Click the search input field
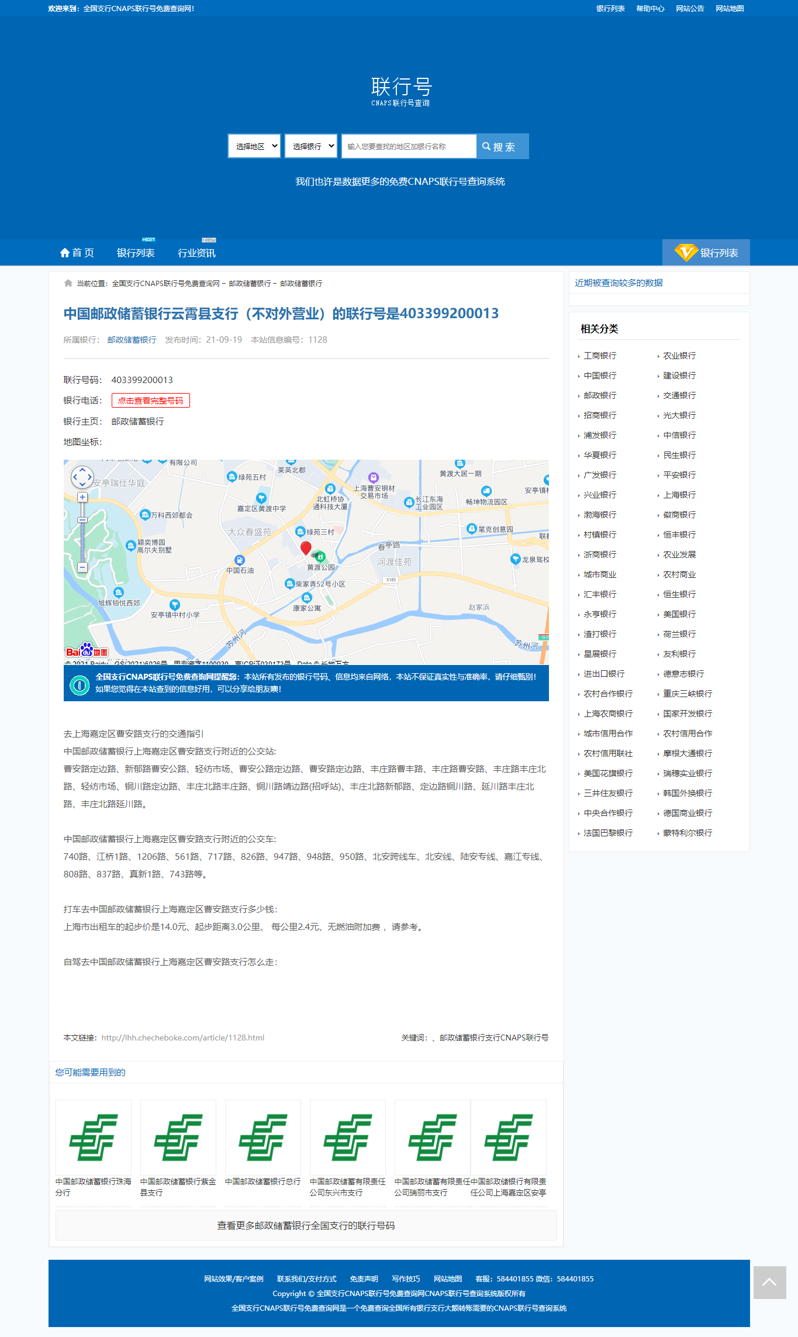Image resolution: width=798 pixels, height=1337 pixels. [409, 146]
